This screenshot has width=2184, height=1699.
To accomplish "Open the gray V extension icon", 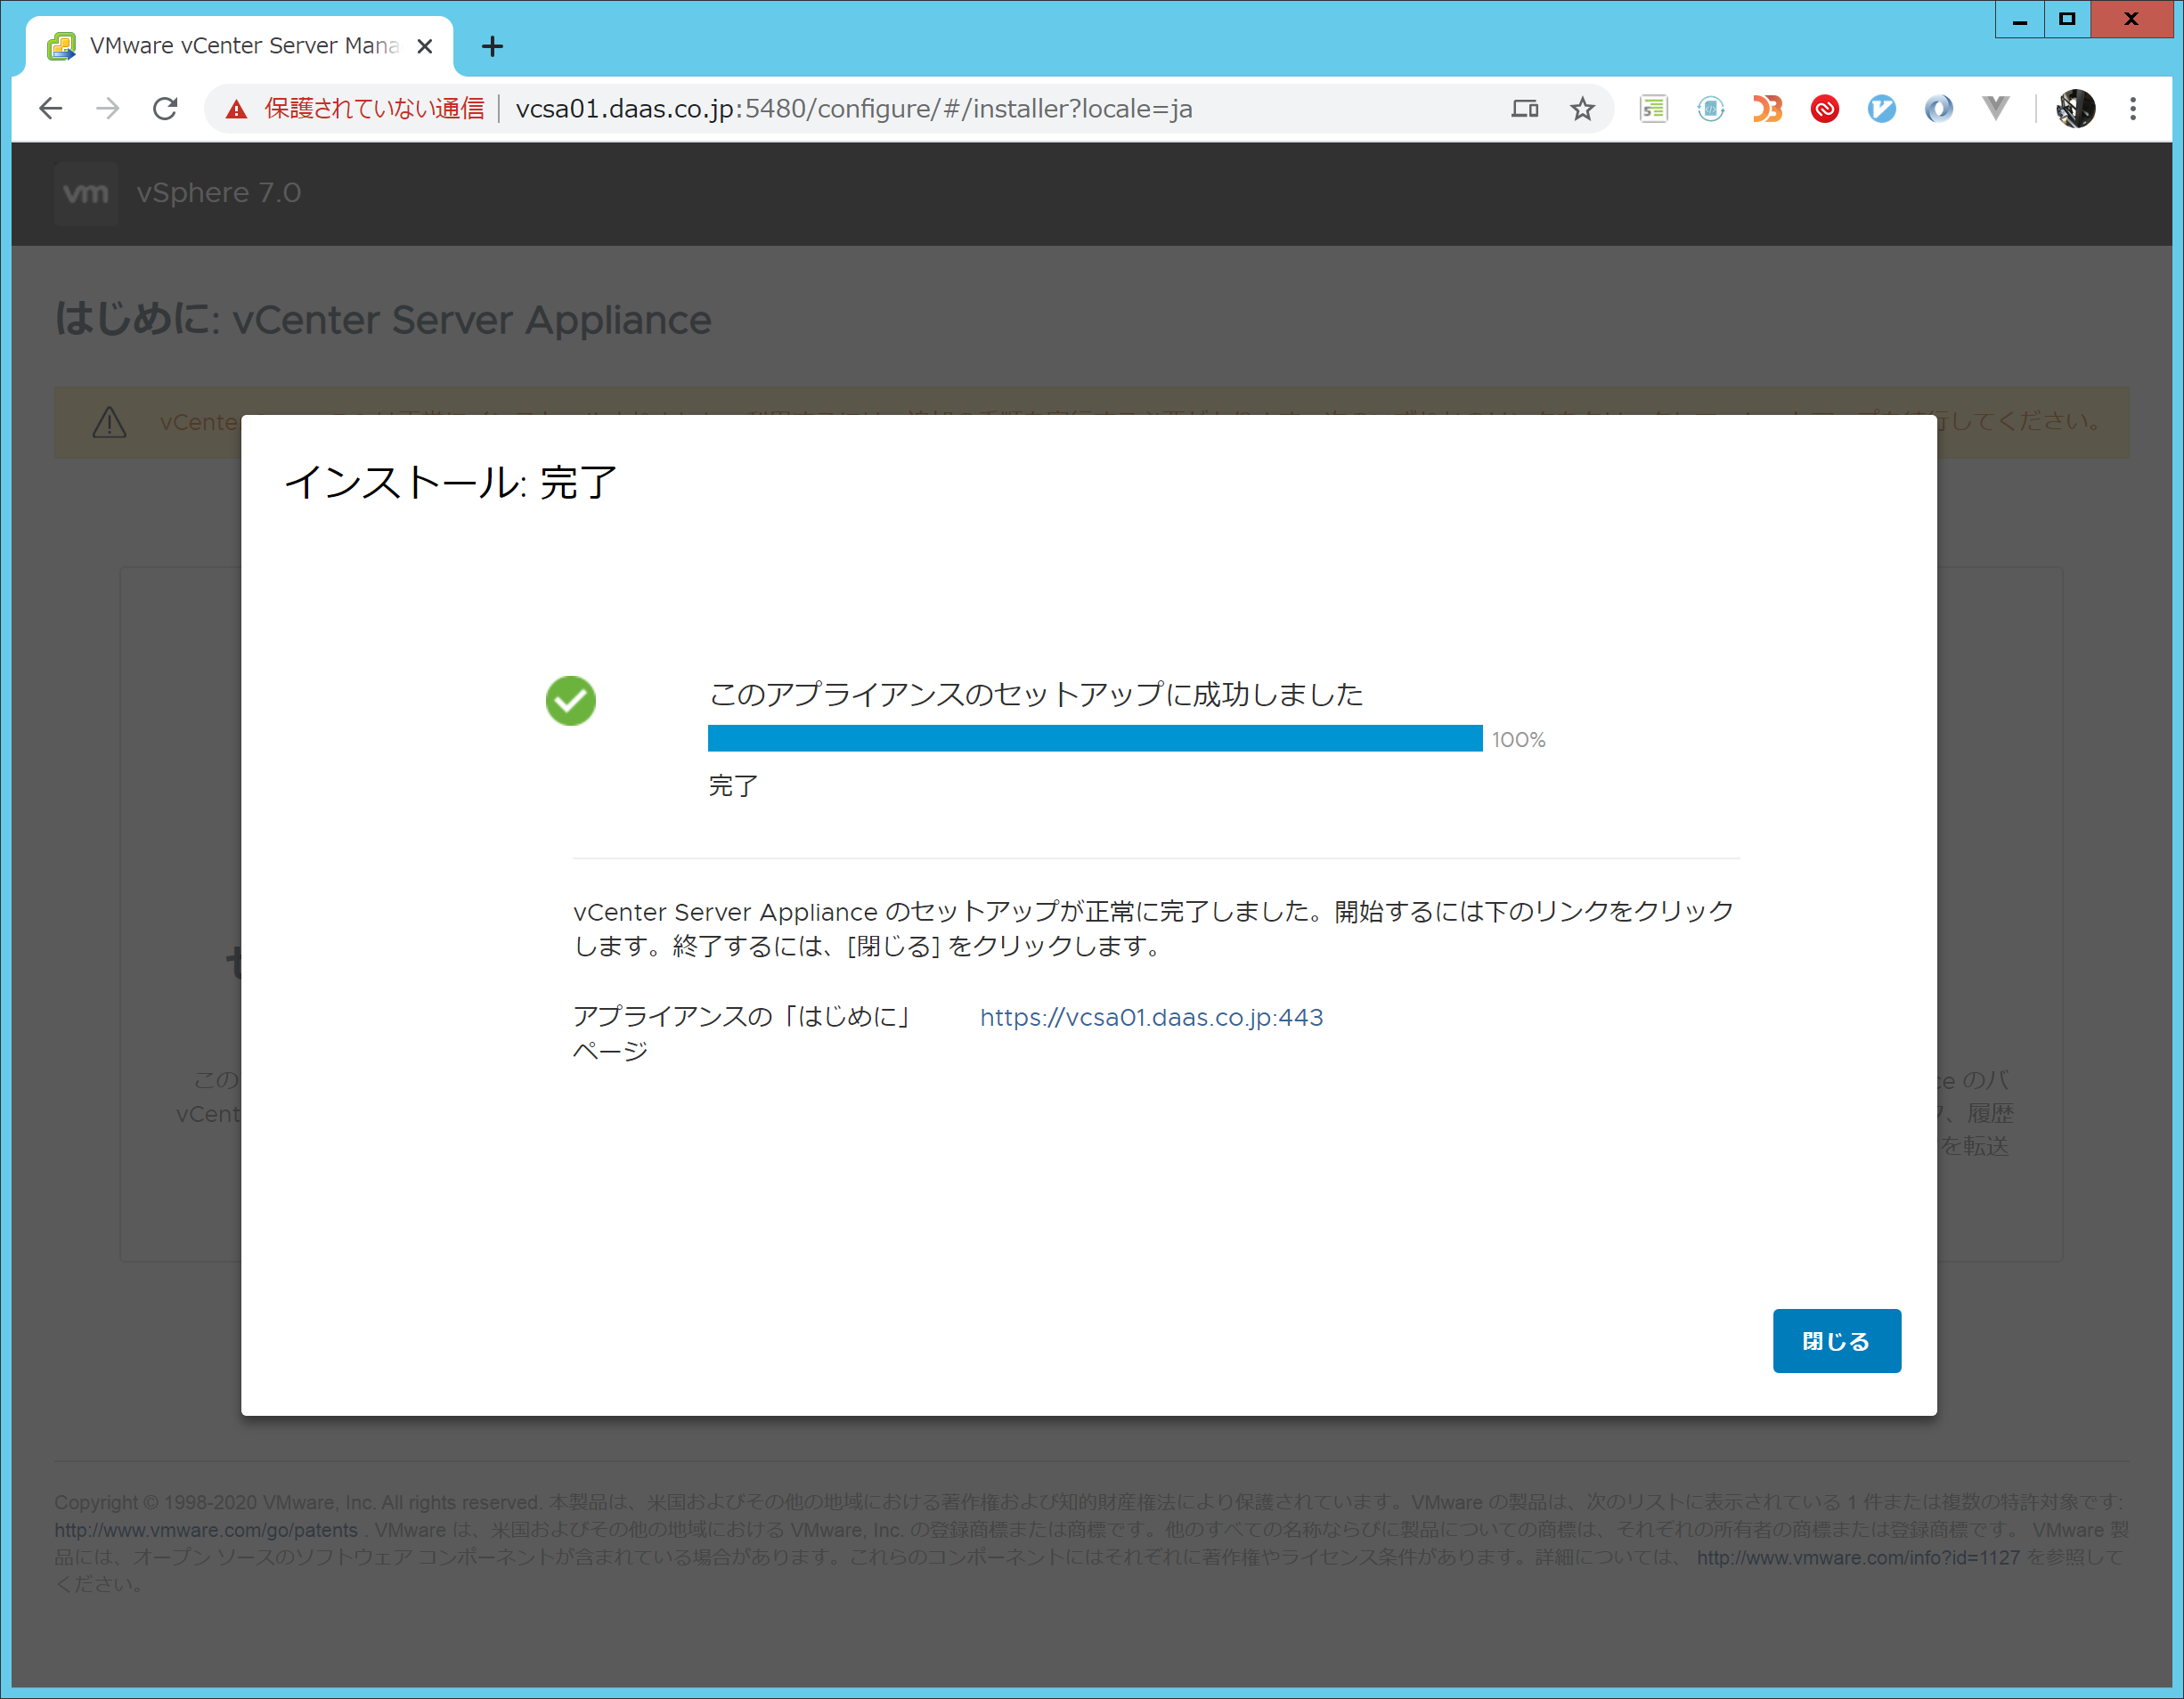I will click(x=1995, y=108).
